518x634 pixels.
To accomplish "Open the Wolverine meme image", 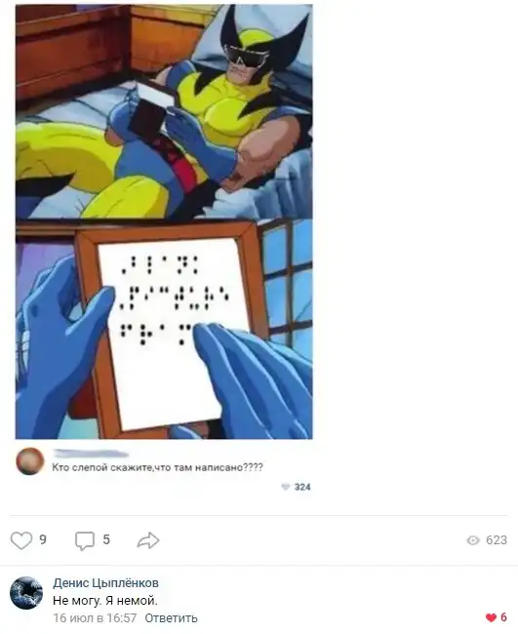I will (164, 221).
